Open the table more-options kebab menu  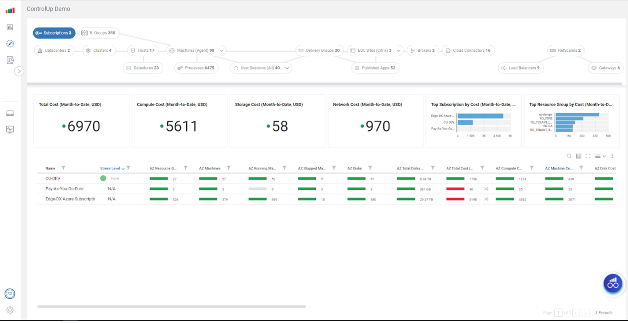pyautogui.click(x=612, y=156)
